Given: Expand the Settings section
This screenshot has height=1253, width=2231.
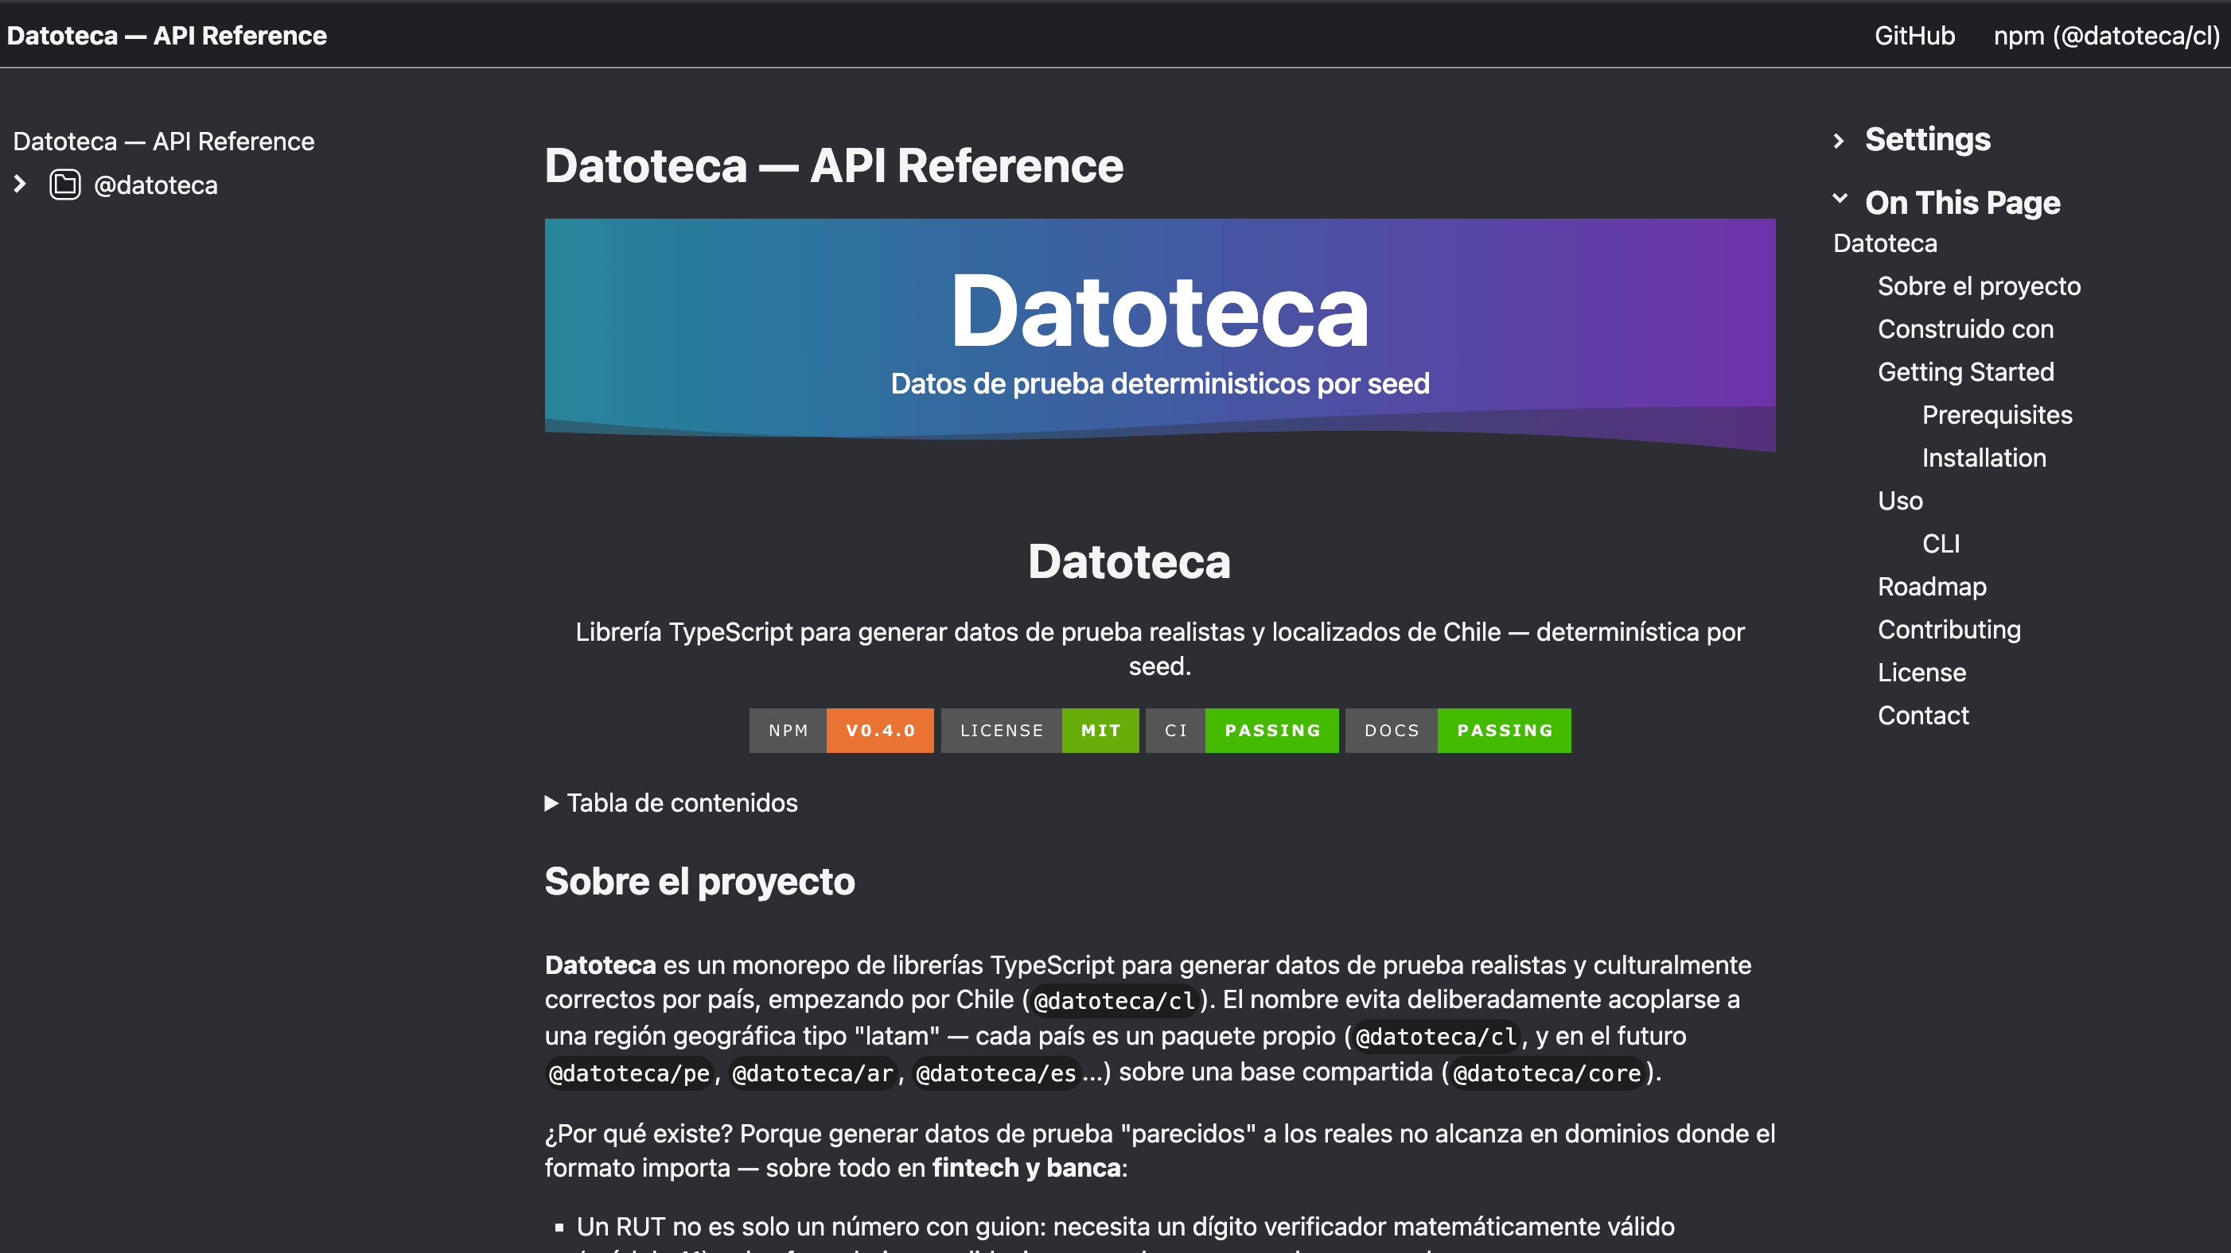Looking at the screenshot, I should (1840, 141).
